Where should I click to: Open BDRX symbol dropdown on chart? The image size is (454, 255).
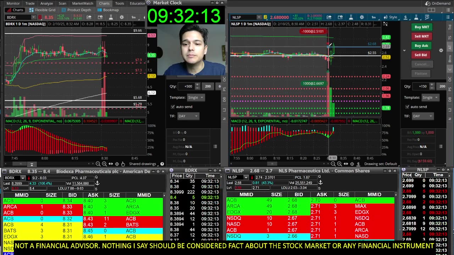(x=33, y=17)
